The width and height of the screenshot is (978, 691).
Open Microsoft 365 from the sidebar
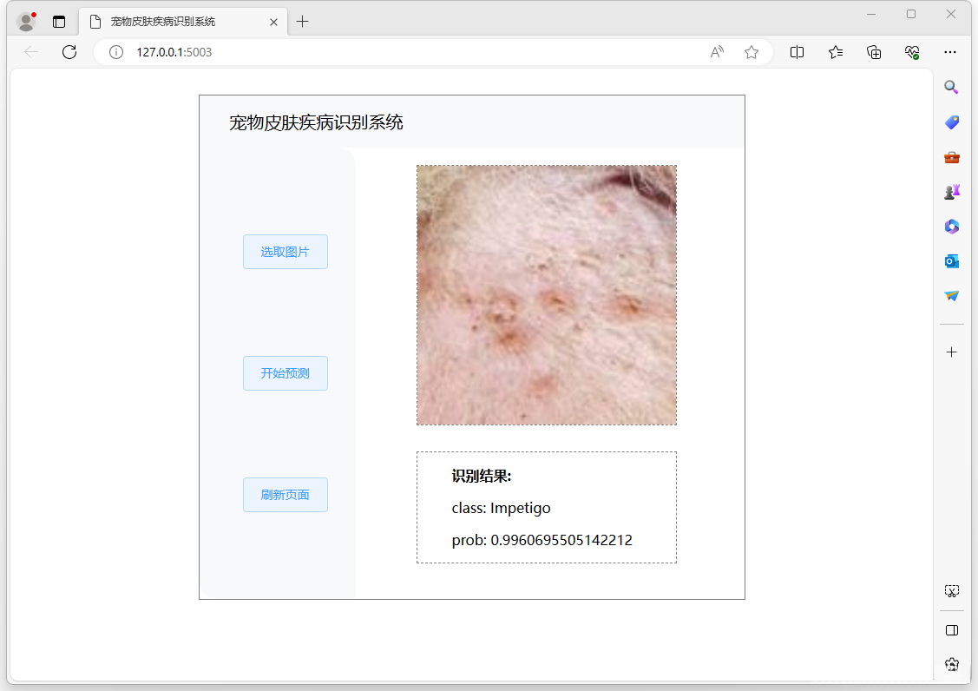951,227
